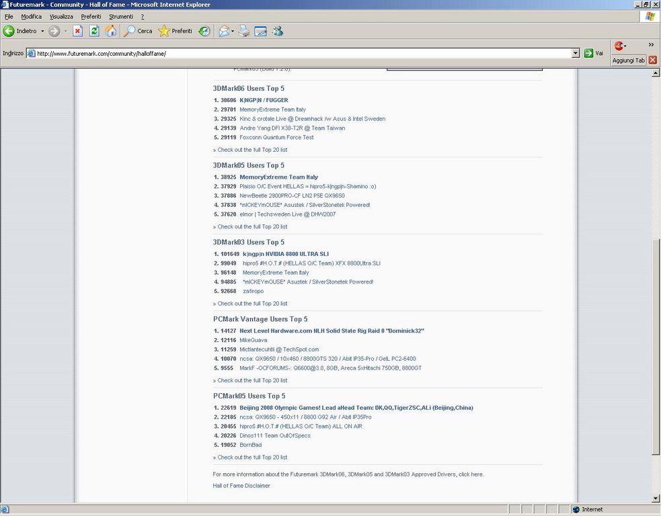Open the Hall of Fame Disclaimer link

[241, 486]
